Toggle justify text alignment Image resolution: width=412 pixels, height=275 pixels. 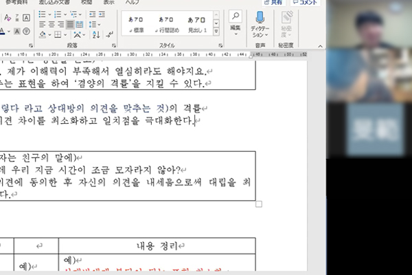(69, 25)
